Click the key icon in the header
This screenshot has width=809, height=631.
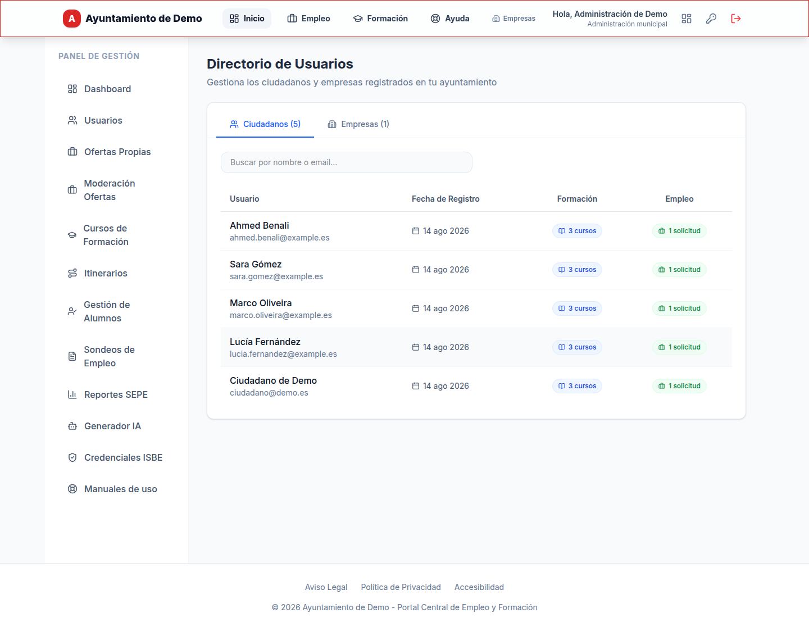coord(711,19)
